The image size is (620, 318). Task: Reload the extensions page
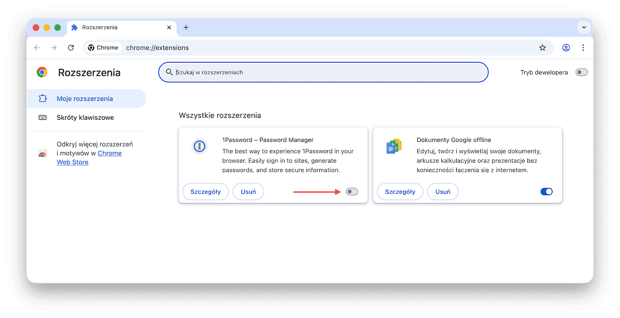point(71,48)
